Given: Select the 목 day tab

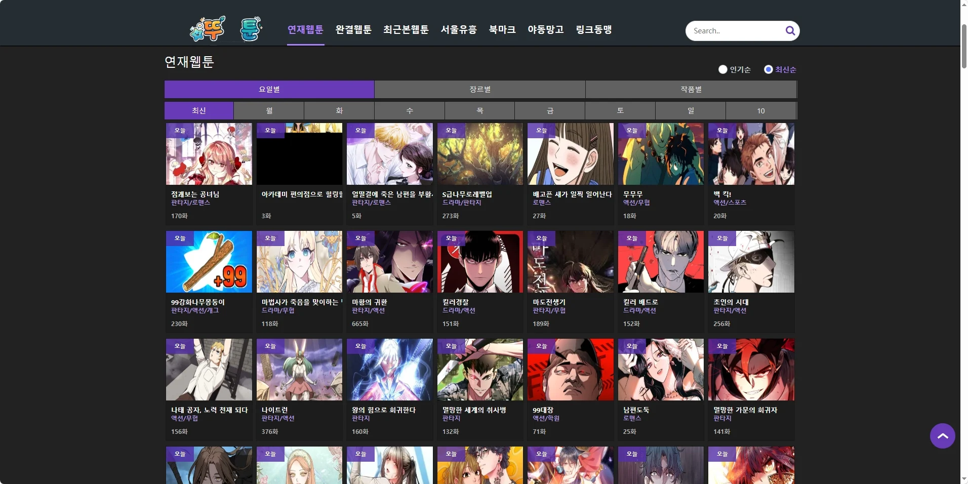Looking at the screenshot, I should point(480,110).
